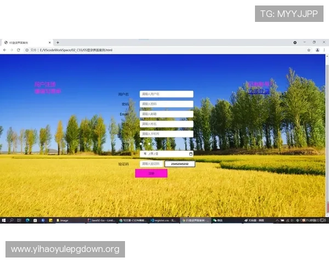Viewport: 329px width, 263px height.
Task: Click the speaker volume tray icon
Action: [292, 220]
